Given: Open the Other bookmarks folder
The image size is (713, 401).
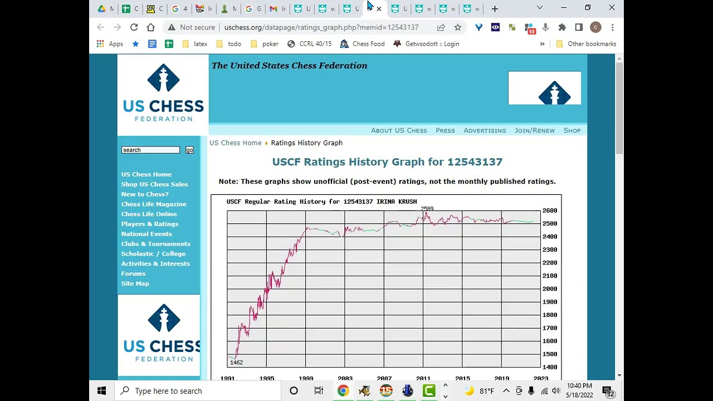Looking at the screenshot, I should click(x=586, y=44).
